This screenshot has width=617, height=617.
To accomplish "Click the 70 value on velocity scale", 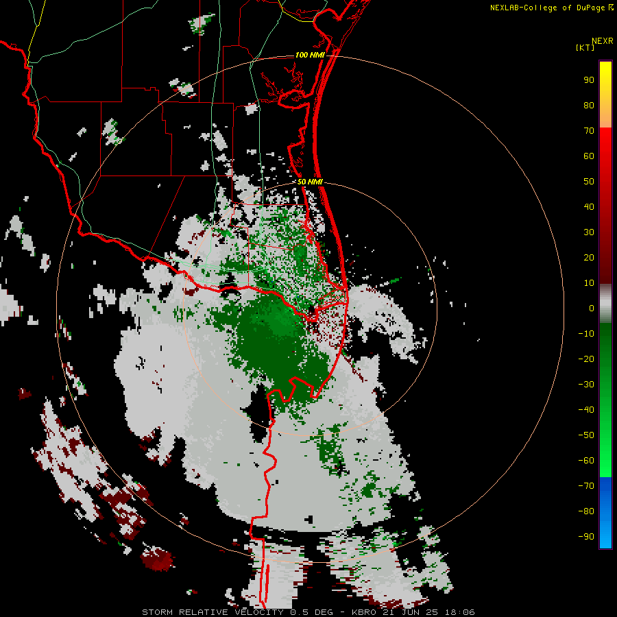I will [x=589, y=131].
